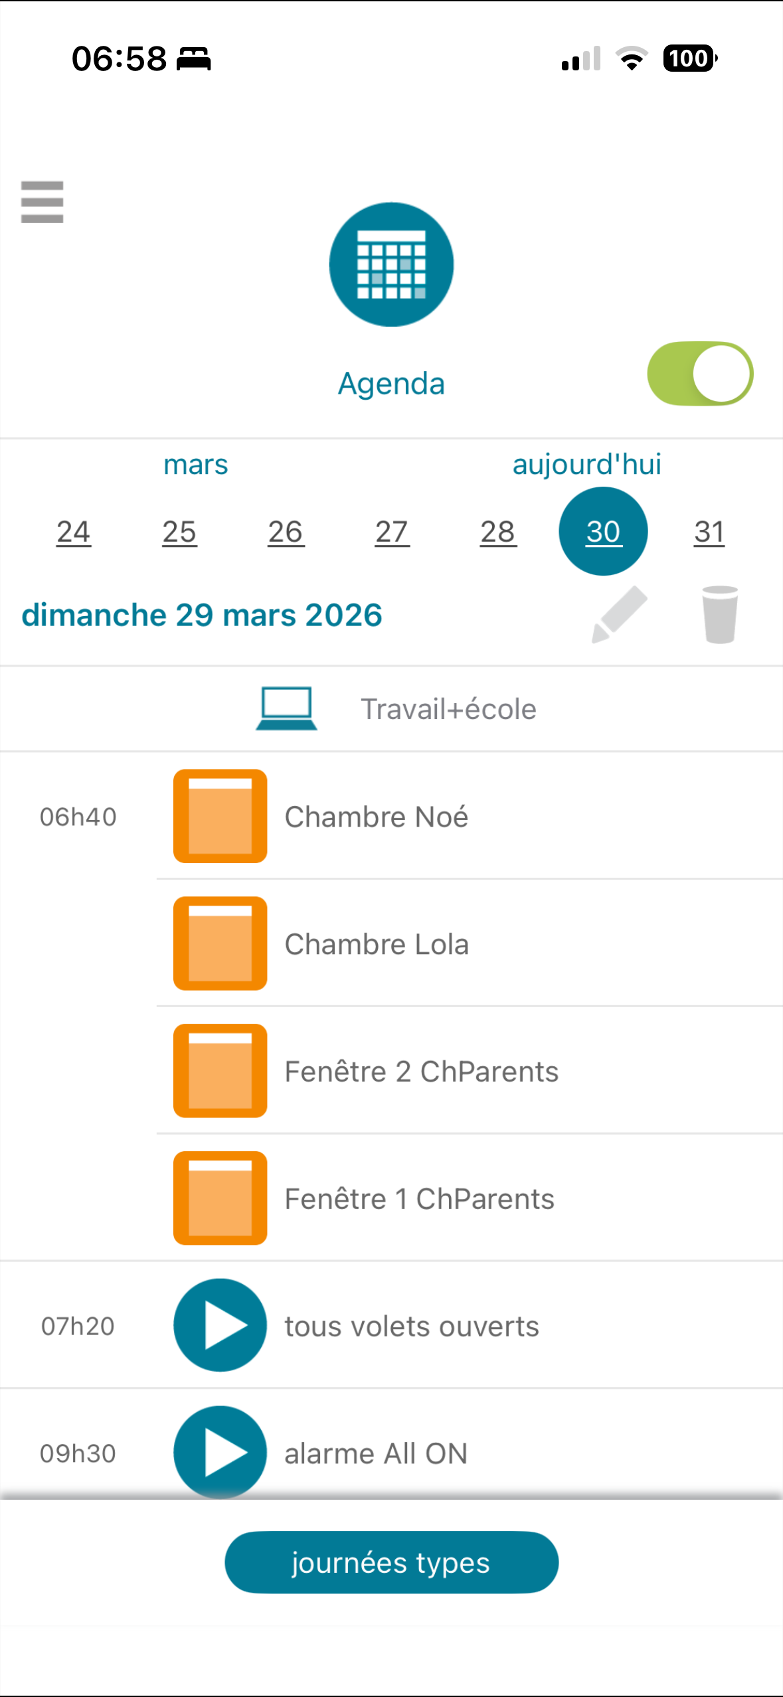This screenshot has width=783, height=1697.
Task: Tap the aujourd'hui link
Action: tap(586, 464)
